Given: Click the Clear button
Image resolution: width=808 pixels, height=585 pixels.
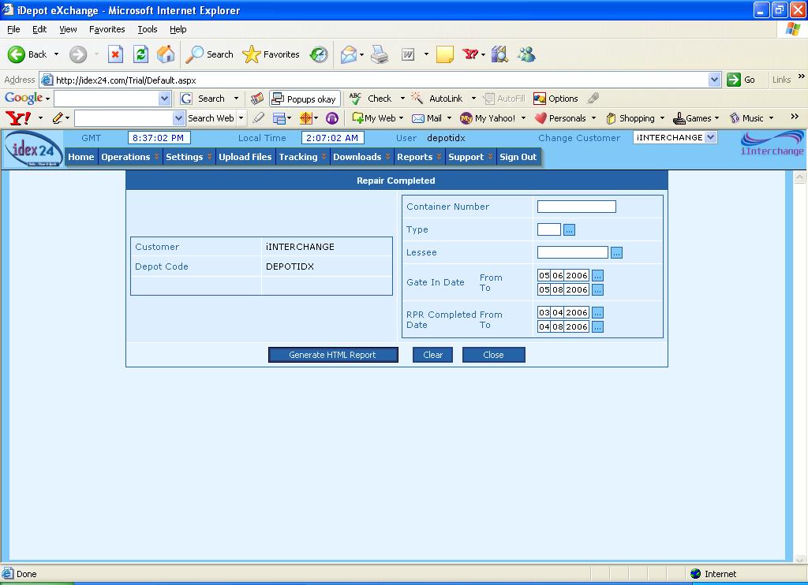Looking at the screenshot, I should [432, 355].
